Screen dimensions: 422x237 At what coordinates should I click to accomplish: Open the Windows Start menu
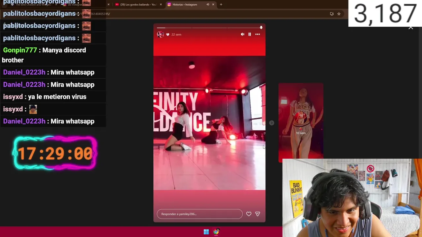(206, 232)
